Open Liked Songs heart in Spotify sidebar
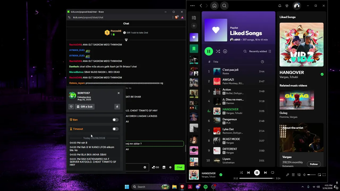This screenshot has width=340, height=191. tap(194, 37)
